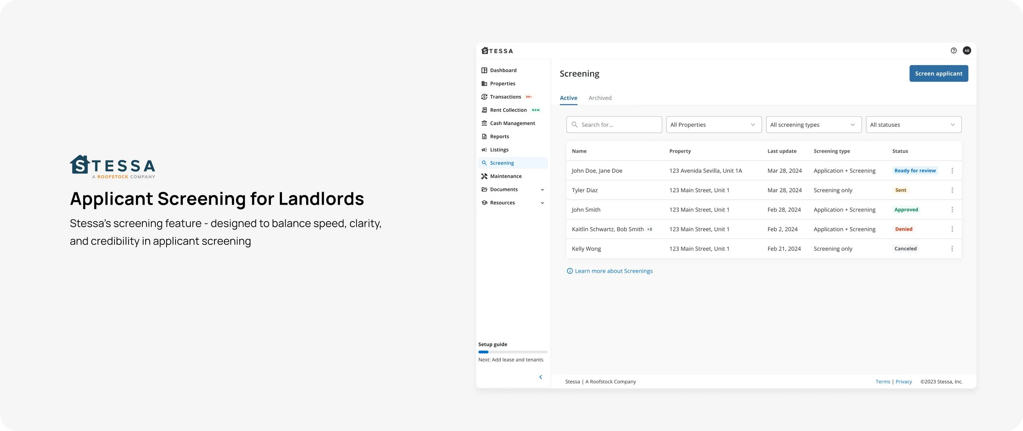1023x431 pixels.
Task: Click the Maintenance tools icon
Action: click(x=484, y=176)
